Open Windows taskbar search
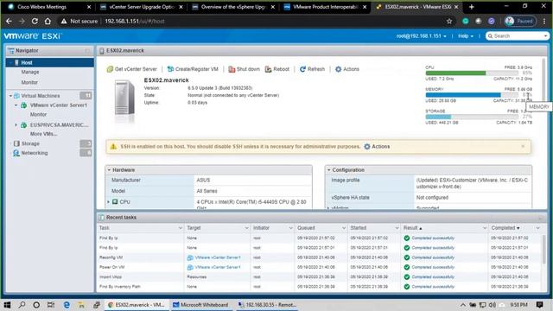 [x=22, y=305]
